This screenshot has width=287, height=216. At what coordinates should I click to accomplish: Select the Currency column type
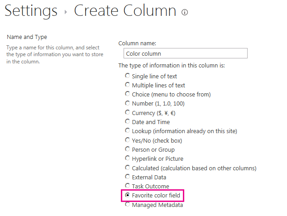(x=128, y=113)
